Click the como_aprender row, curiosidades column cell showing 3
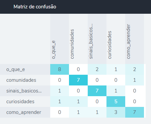Image resolution: width=151 pixels, height=124 pixels. click(x=116, y=112)
